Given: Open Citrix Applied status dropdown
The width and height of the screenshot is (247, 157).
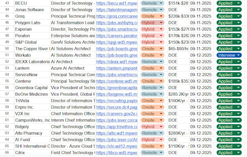Looking at the screenshot, I should [229, 153].
